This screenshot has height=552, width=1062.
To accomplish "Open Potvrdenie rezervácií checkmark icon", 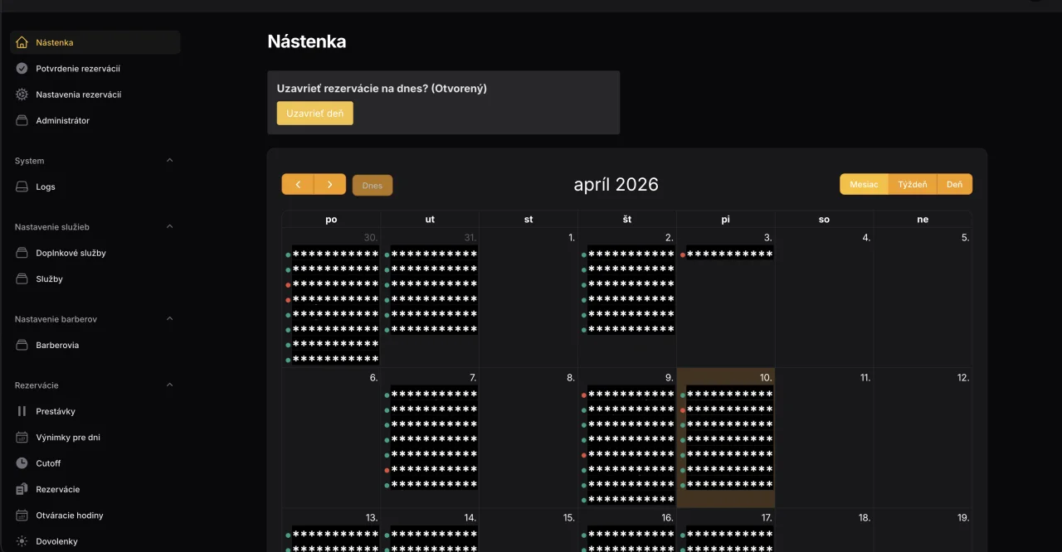I will (x=22, y=69).
